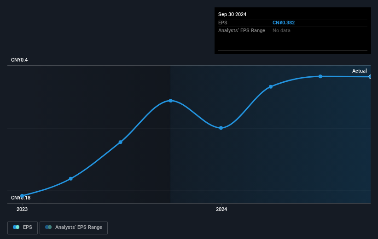The image size is (378, 239).
Task: Click the 'No data' analysts range value
Action: point(281,31)
